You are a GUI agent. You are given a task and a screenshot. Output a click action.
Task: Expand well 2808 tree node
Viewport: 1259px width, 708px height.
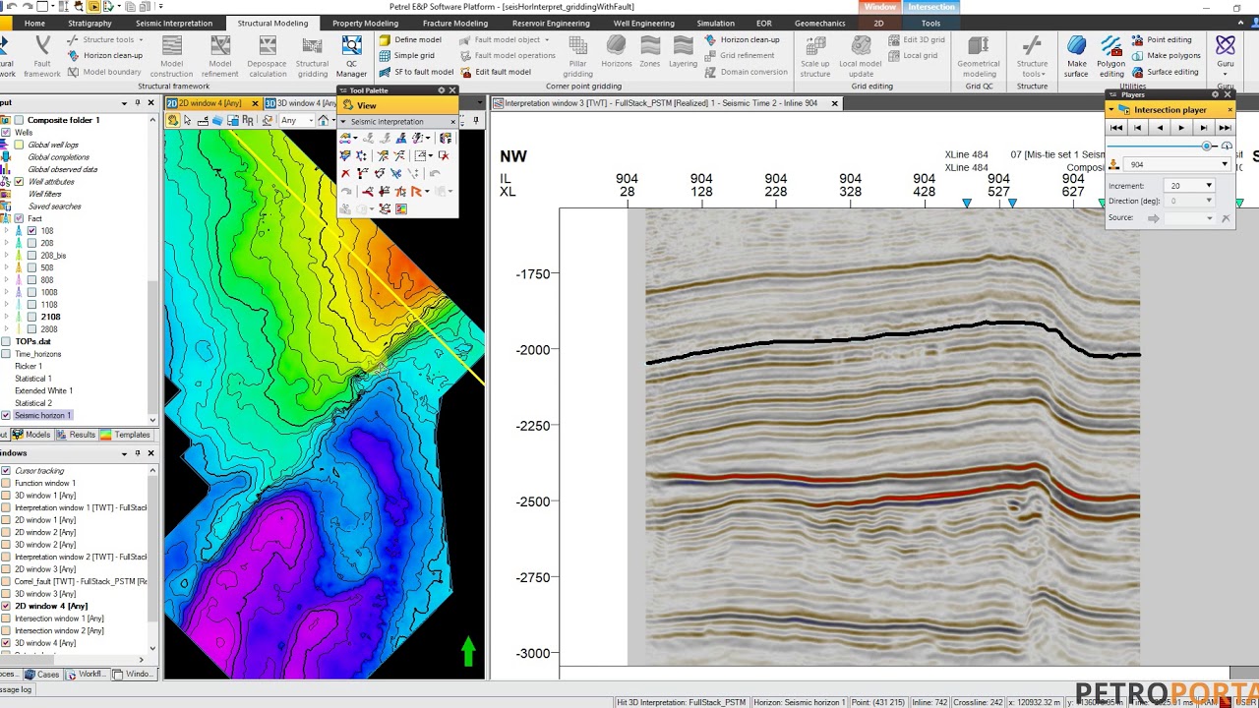coord(7,329)
